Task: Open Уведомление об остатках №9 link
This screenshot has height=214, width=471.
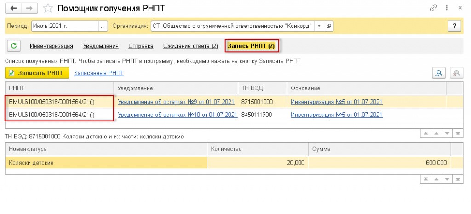Action: tap(176, 102)
